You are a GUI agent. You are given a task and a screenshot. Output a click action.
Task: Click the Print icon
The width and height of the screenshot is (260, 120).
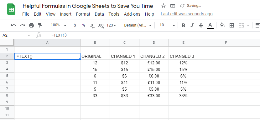click(x=31, y=25)
